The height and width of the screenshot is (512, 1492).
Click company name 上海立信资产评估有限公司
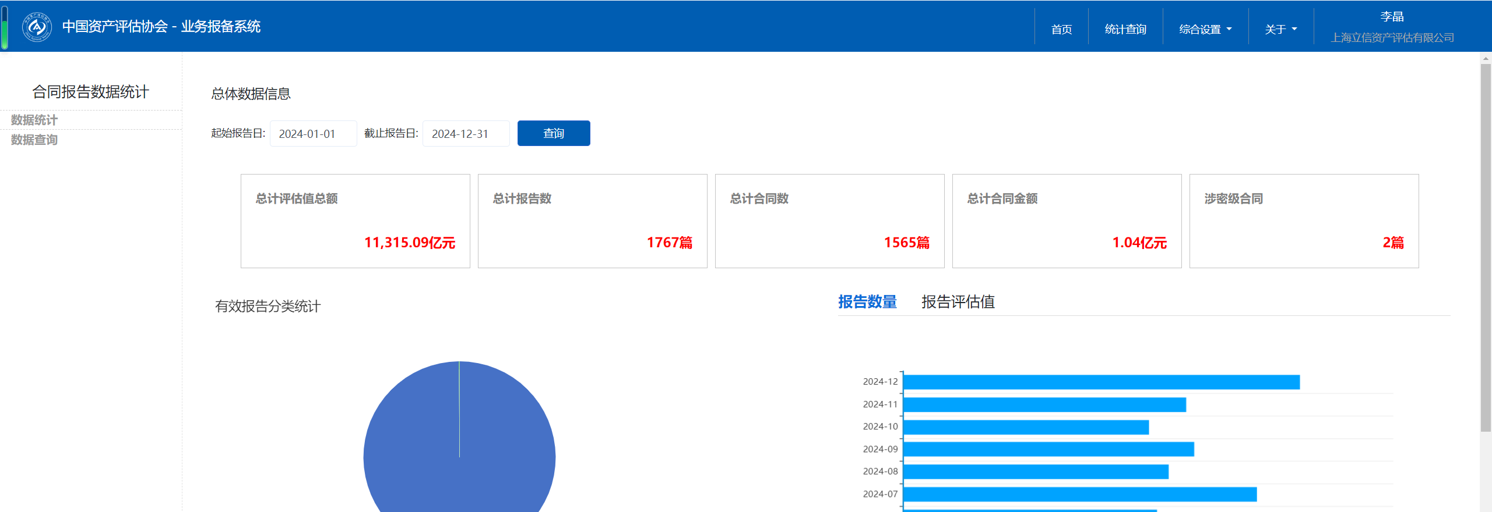click(1392, 38)
